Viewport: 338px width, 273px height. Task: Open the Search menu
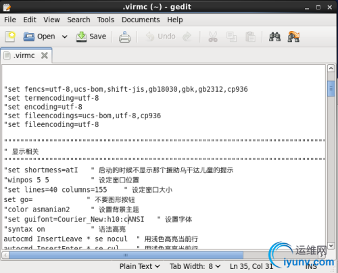tap(78, 20)
